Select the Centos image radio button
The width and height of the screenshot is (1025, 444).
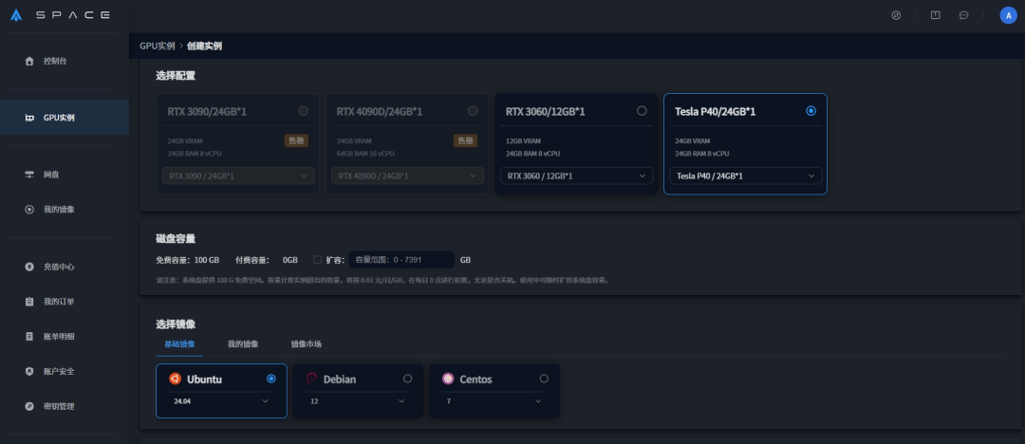click(x=544, y=379)
